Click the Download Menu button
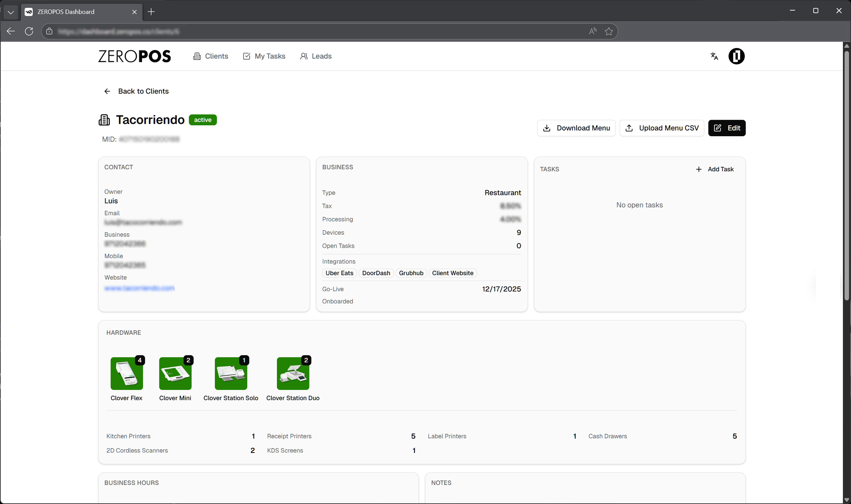 (576, 128)
